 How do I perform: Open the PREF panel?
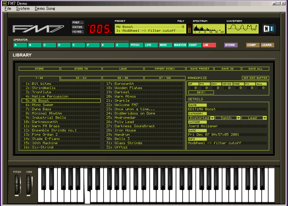(x=77, y=22)
